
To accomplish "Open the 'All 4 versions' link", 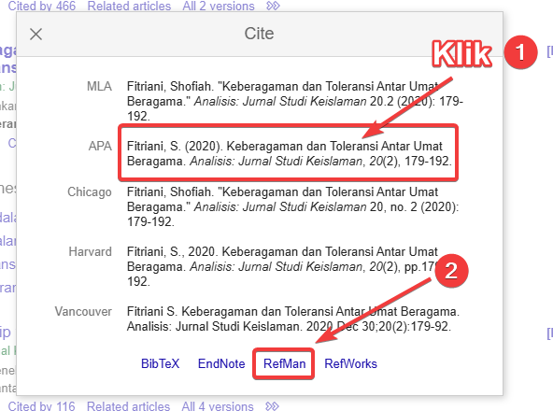I will (218, 406).
